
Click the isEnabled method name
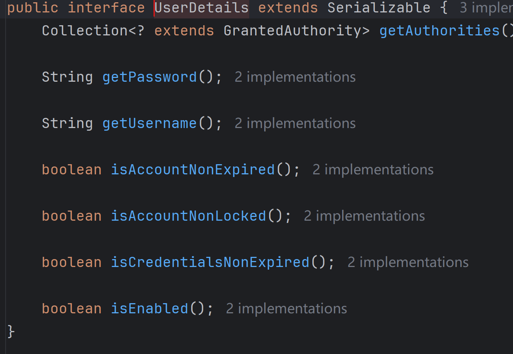point(149,309)
